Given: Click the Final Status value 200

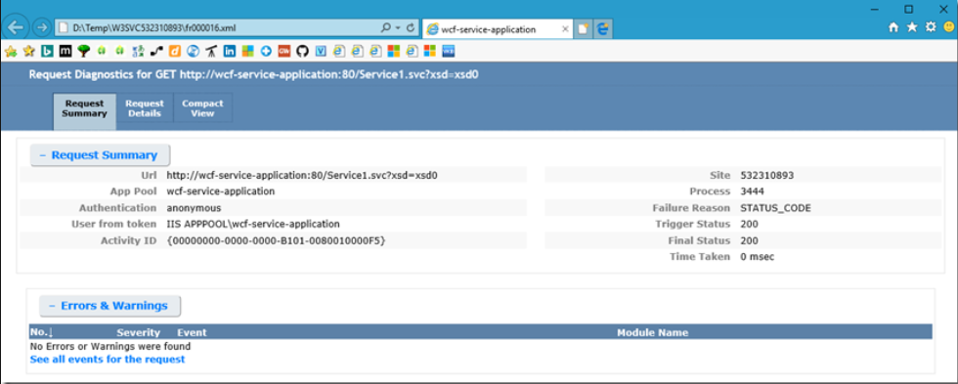Looking at the screenshot, I should [749, 240].
